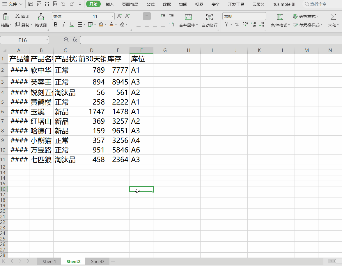Apply the fill color bucket

[101, 25]
